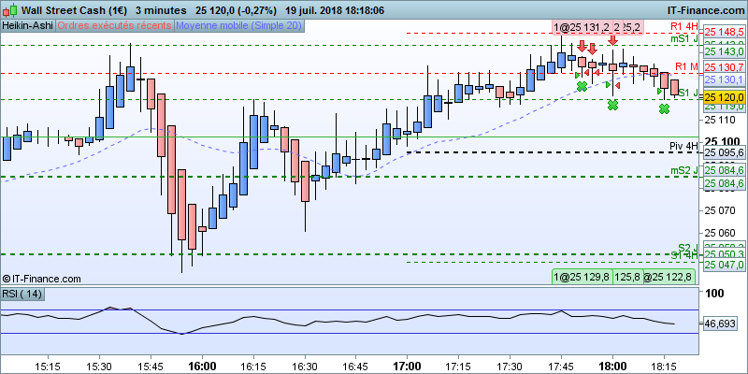Click the 16:45 time axis label
The width and height of the screenshot is (748, 374).
coord(356,366)
